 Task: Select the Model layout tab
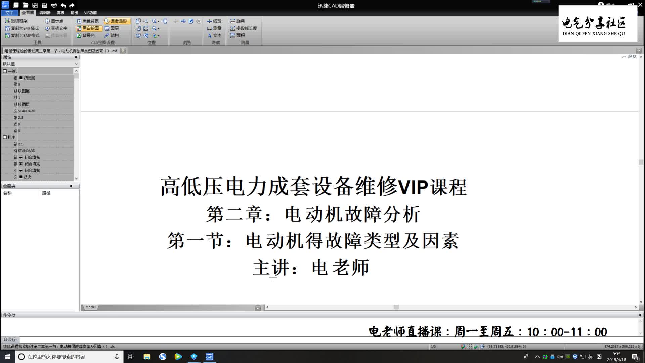pyautogui.click(x=90, y=307)
